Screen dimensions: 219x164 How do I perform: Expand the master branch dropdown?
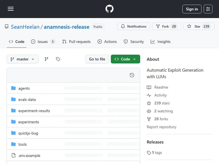click(22, 59)
